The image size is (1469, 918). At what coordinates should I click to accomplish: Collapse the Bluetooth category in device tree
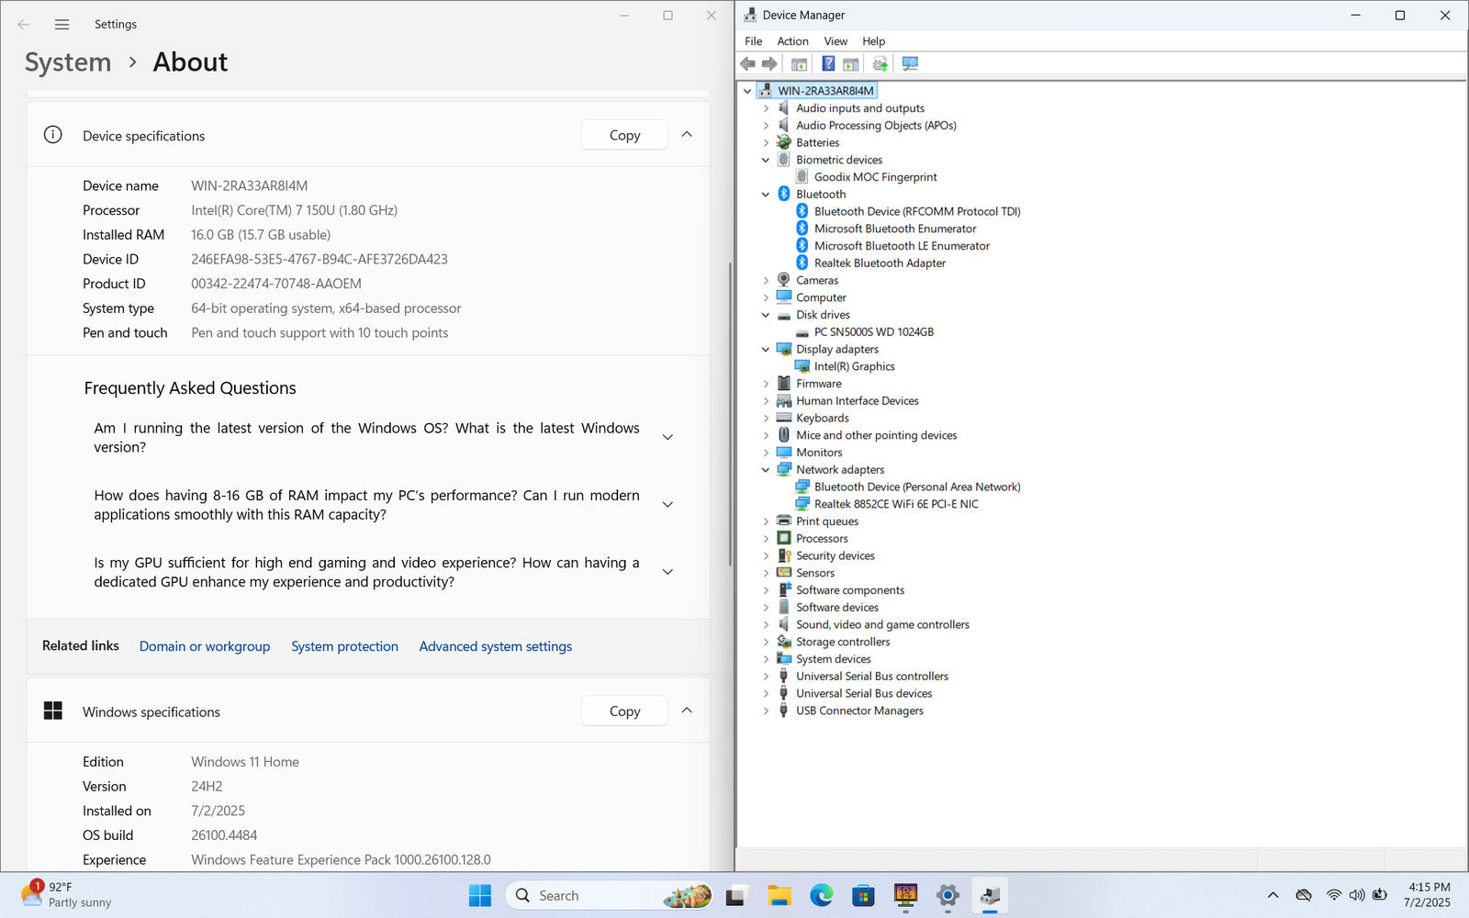(766, 195)
